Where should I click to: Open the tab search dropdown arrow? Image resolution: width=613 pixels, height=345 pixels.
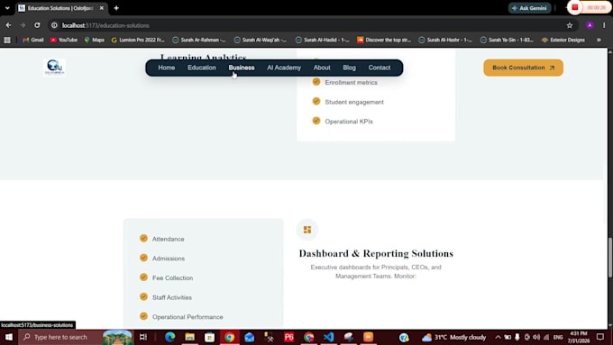(x=7, y=8)
